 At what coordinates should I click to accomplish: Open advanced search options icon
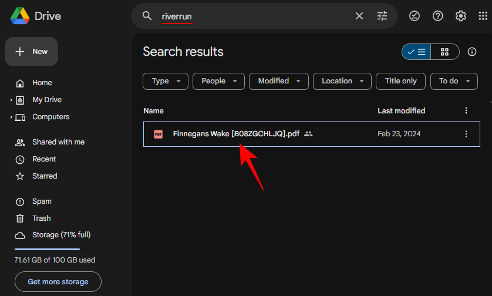point(382,16)
